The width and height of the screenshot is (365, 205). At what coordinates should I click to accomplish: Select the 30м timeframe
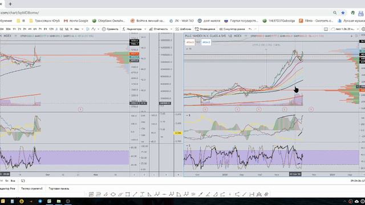tap(8, 29)
